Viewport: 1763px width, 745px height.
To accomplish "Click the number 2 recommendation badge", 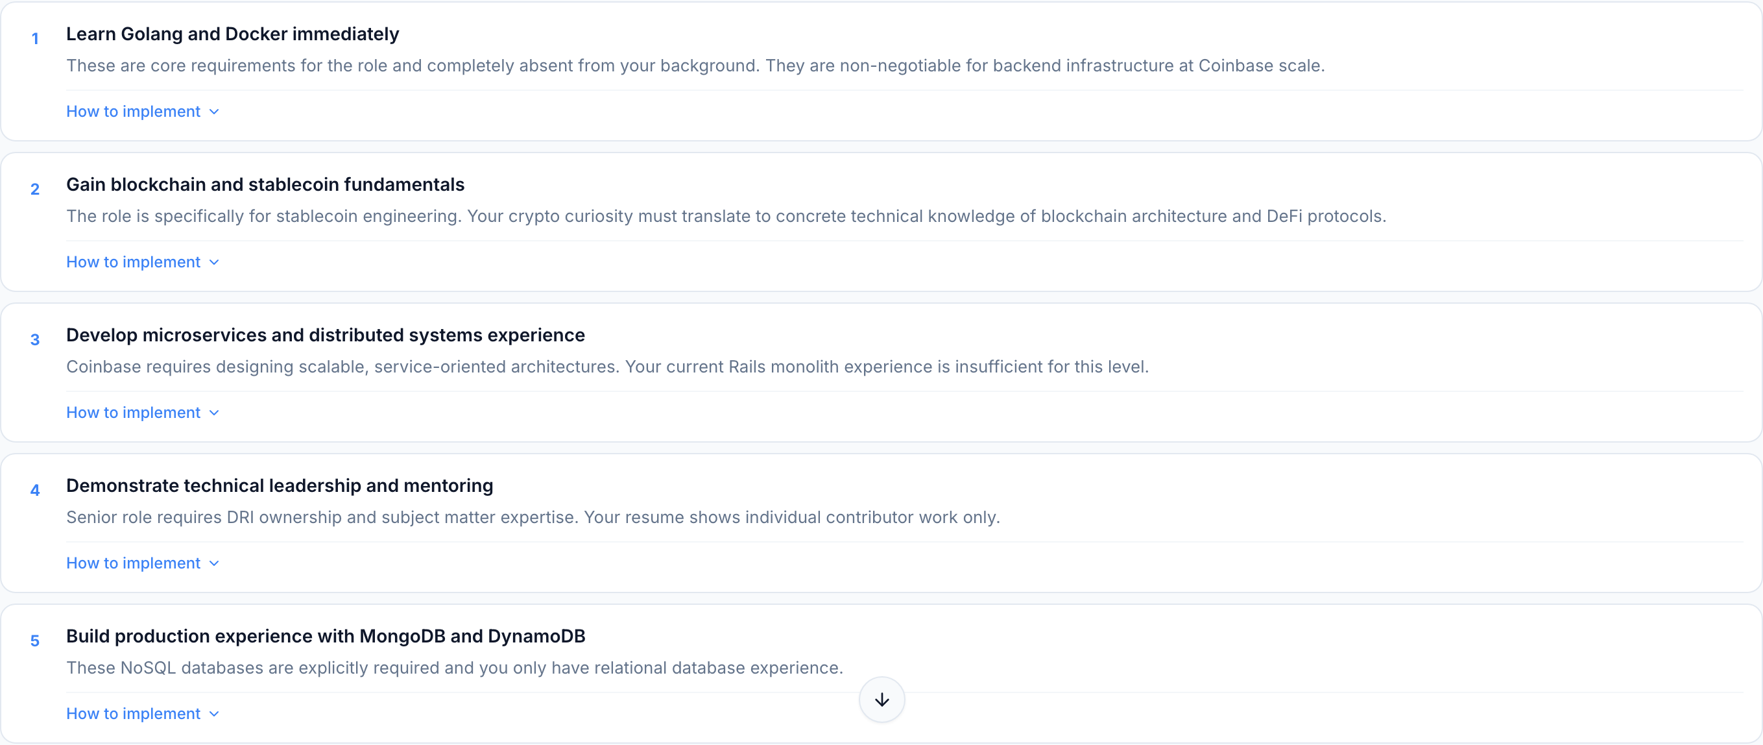I will point(35,189).
